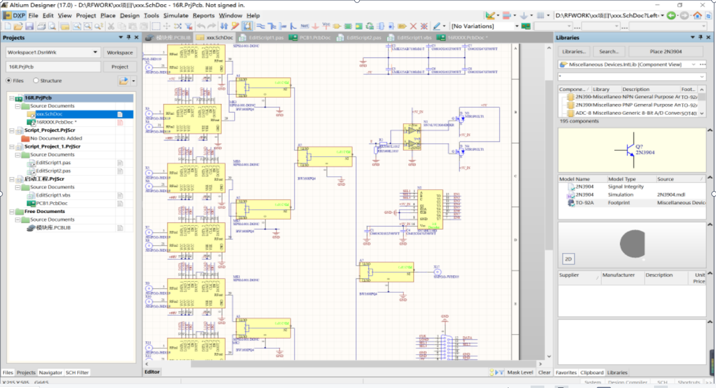Select the Place Part tool
716x388 pixels.
pyautogui.click(x=337, y=26)
